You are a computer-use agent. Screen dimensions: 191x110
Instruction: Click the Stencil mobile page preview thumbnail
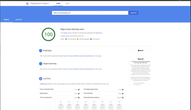(140, 67)
